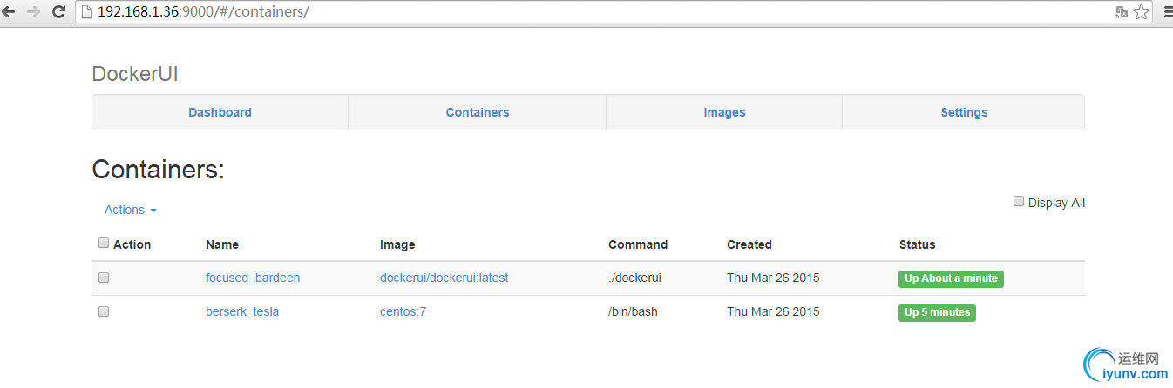Bookmark this page with star icon
Image resolution: width=1173 pixels, height=388 pixels.
pyautogui.click(x=1142, y=12)
